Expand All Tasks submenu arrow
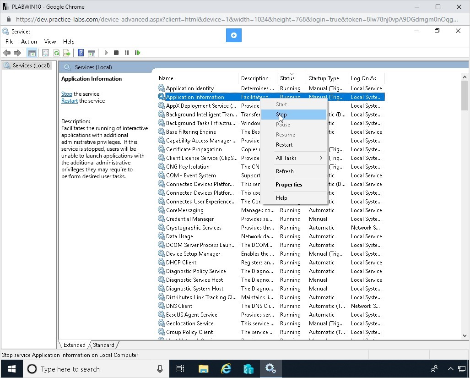Image resolution: width=470 pixels, height=378 pixels. (x=321, y=158)
